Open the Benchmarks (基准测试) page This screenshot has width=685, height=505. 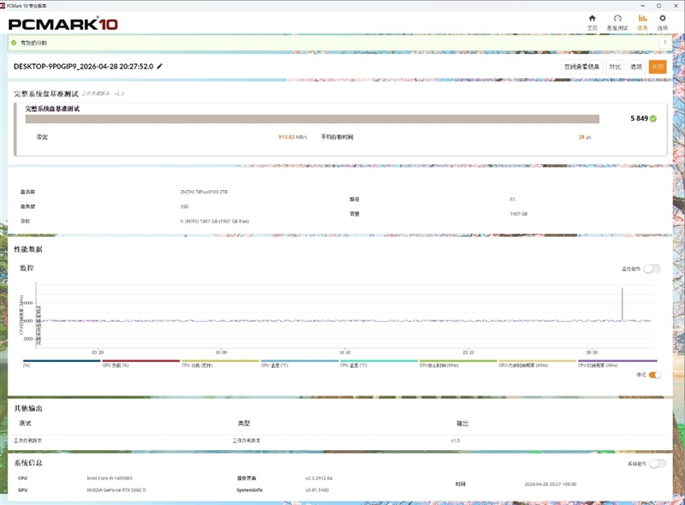click(616, 22)
